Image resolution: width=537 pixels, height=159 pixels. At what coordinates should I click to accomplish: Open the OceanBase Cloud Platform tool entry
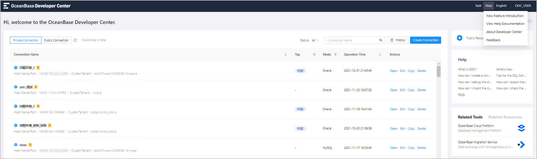coord(492,128)
